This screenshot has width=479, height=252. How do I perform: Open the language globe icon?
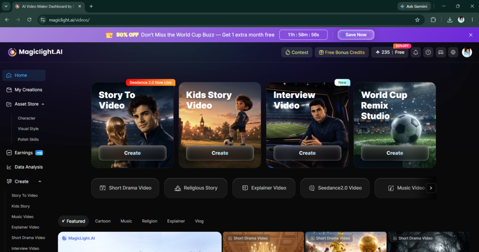[453, 52]
